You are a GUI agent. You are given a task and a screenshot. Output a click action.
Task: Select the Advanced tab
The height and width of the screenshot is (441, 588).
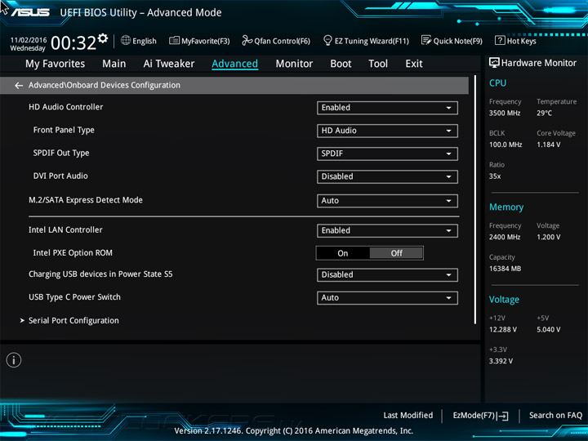(234, 64)
